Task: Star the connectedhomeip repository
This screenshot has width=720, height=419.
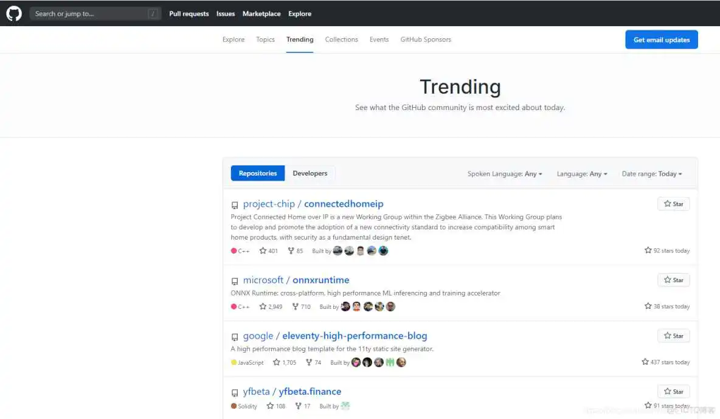Action: 673,204
